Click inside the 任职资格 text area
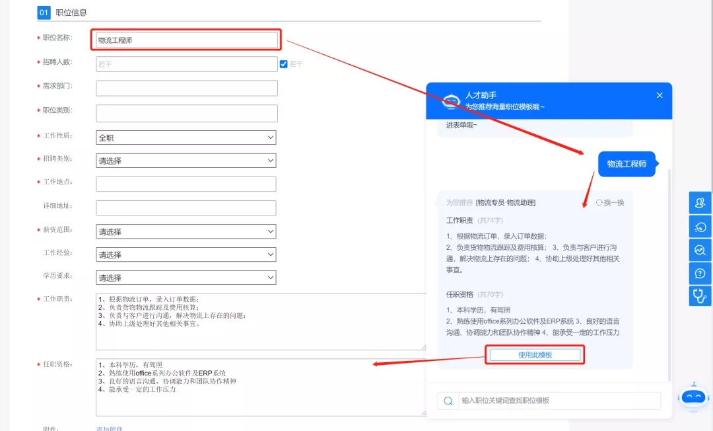This screenshot has height=431, width=713. coord(261,387)
